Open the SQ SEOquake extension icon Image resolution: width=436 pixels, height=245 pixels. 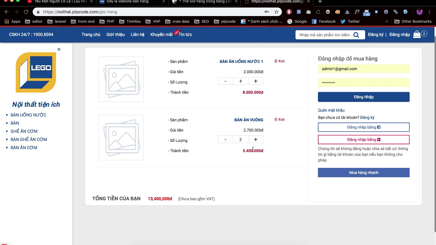(x=338, y=12)
